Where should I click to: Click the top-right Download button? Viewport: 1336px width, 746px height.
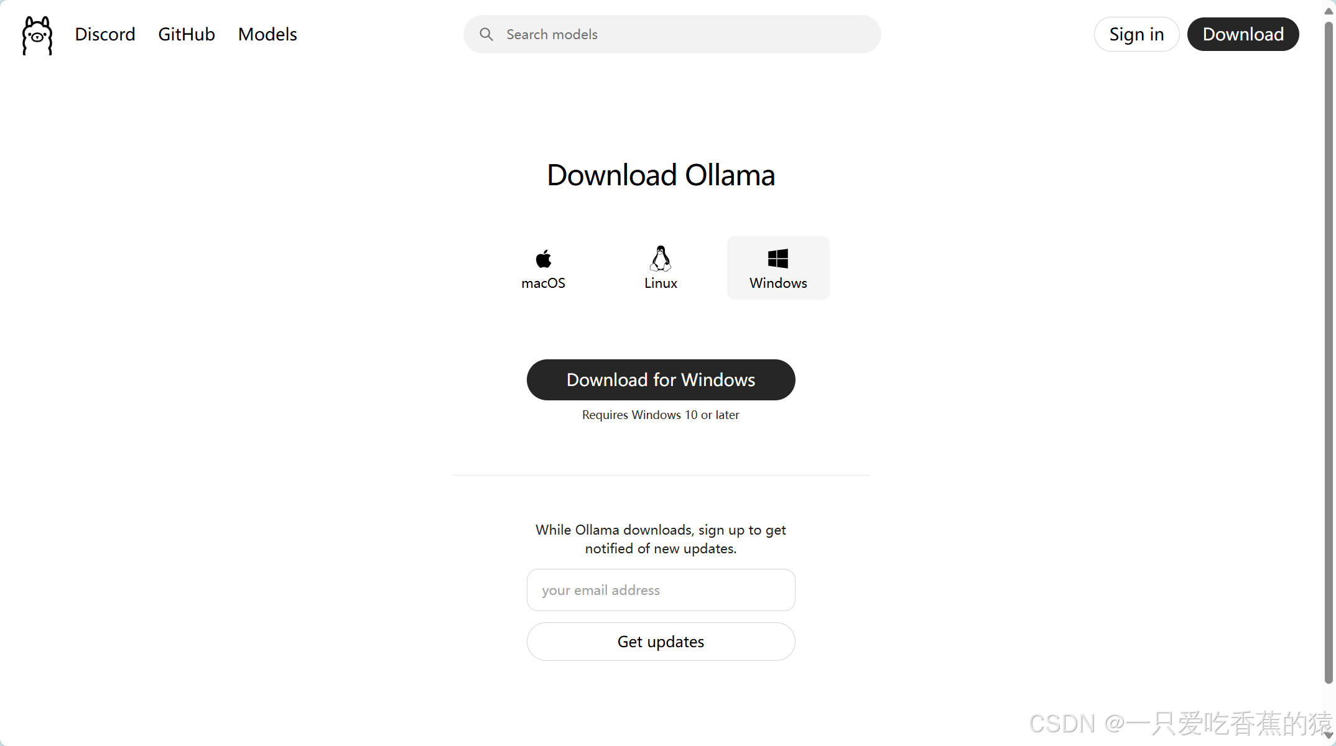pyautogui.click(x=1243, y=34)
